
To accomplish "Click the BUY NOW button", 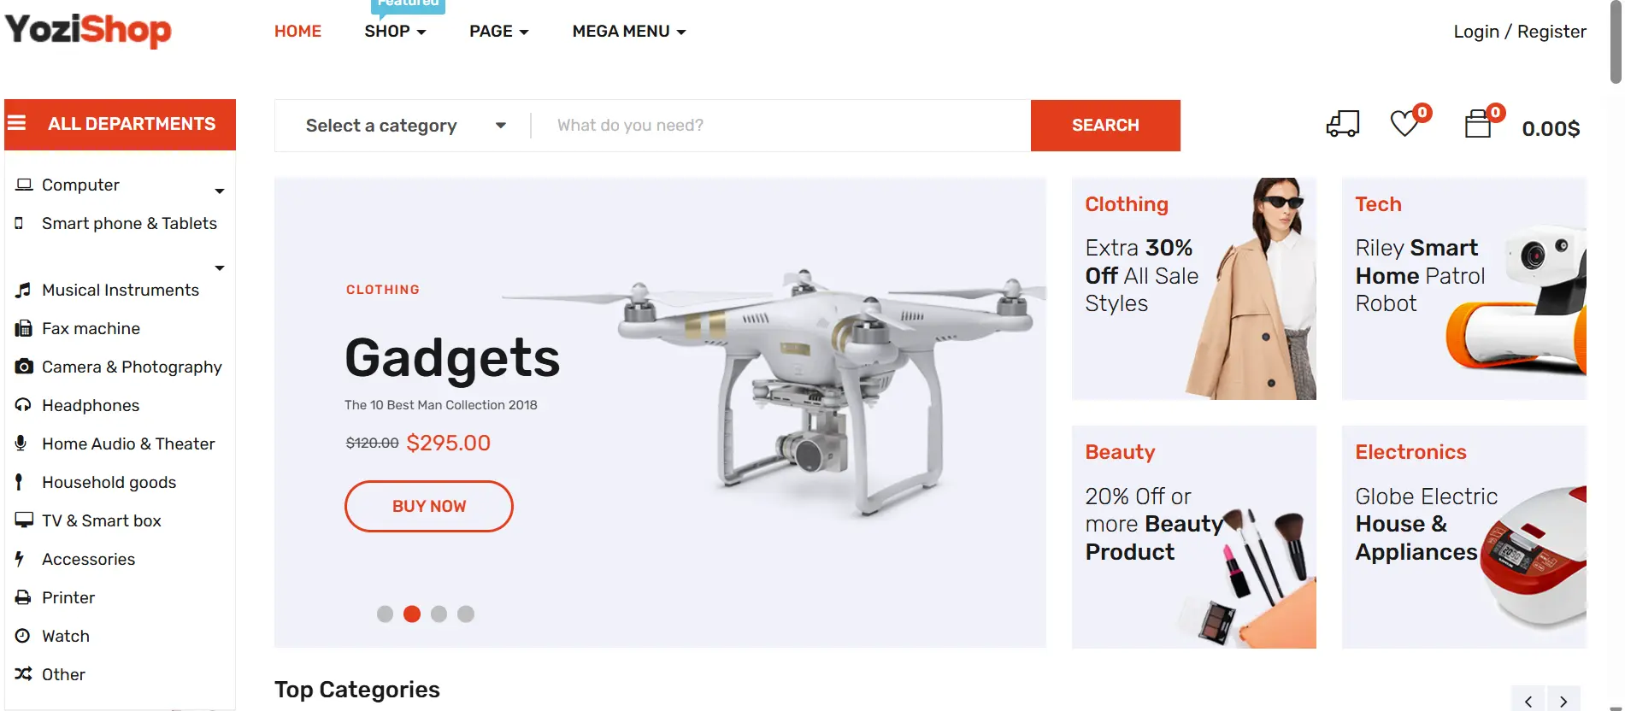I will pyautogui.click(x=429, y=506).
